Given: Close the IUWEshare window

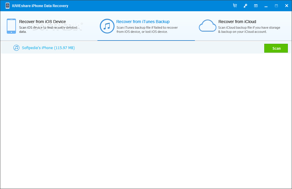Looking at the screenshot, I should (x=287, y=6).
